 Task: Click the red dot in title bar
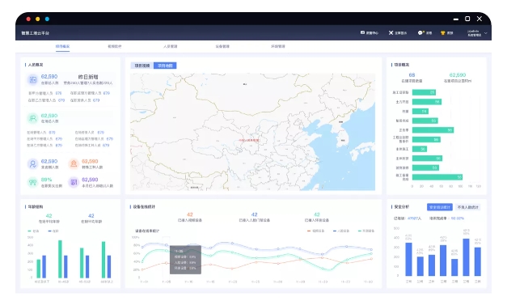click(x=28, y=19)
